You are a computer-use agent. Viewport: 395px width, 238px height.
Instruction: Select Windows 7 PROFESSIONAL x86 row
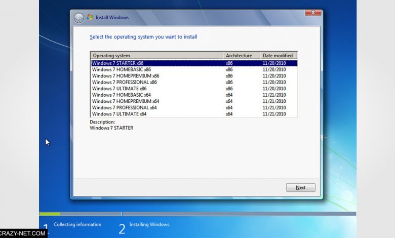tap(194, 82)
